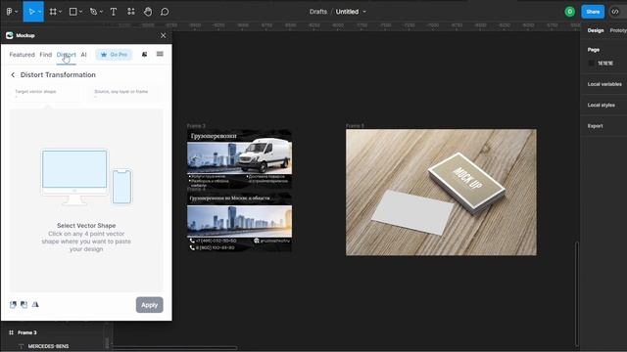Switch to the Prototype tab

tap(618, 30)
